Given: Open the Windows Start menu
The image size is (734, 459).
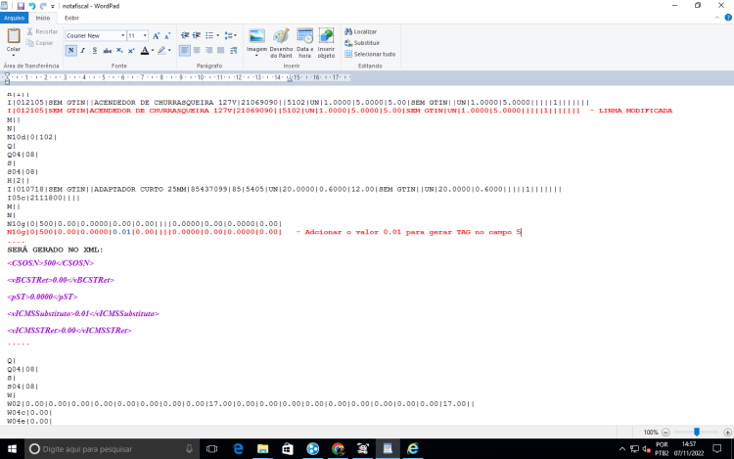Looking at the screenshot, I should (12, 448).
